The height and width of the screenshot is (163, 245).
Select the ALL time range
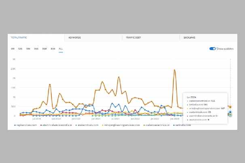tap(61, 48)
